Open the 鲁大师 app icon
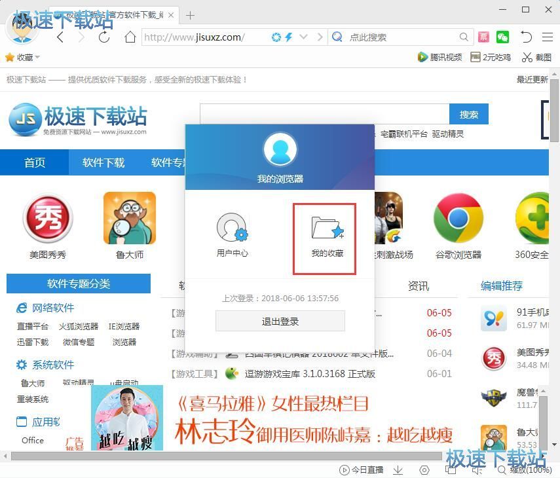This screenshot has height=478, width=560. [130, 219]
